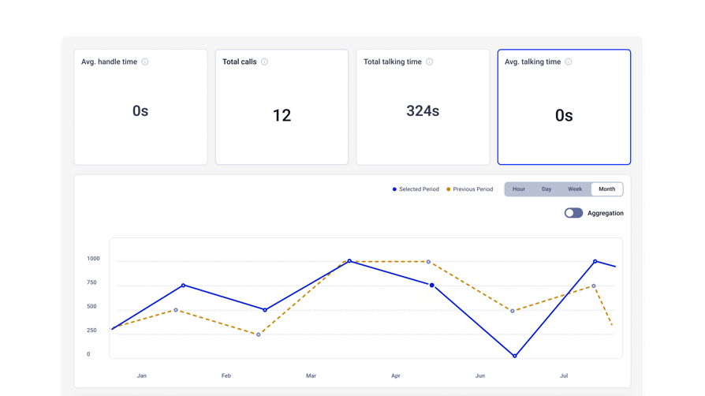Click the blue peak point near Mar-Apr
705x396 pixels.
[349, 261]
